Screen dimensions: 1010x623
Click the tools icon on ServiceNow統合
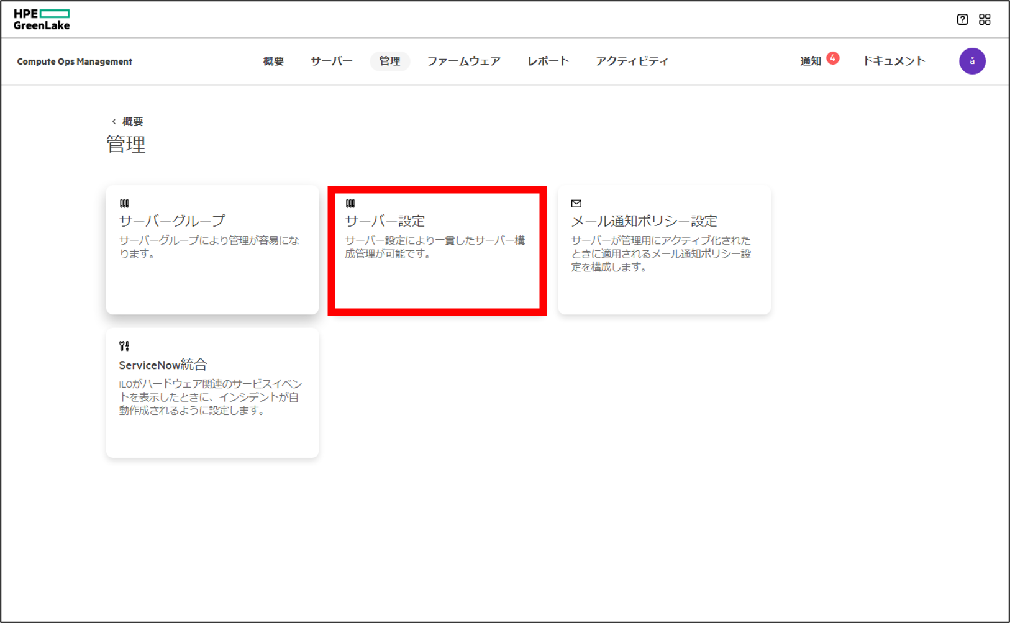pyautogui.click(x=124, y=346)
